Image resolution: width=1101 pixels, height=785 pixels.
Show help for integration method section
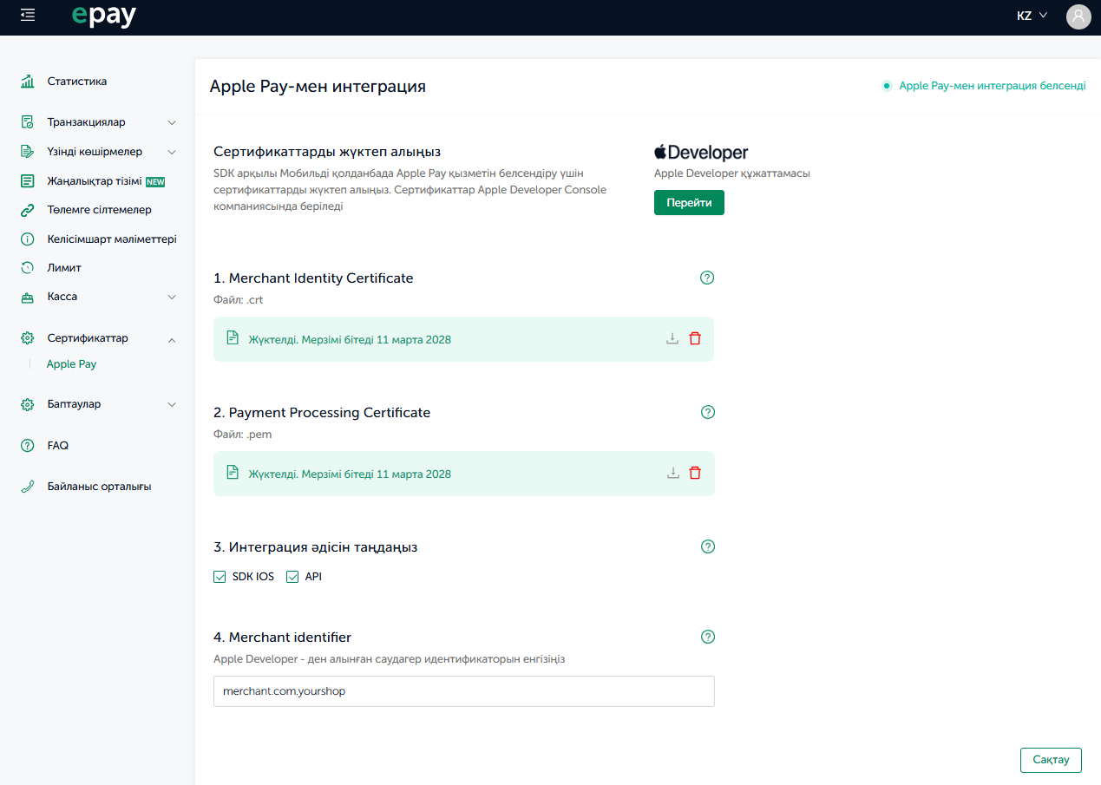[707, 546]
